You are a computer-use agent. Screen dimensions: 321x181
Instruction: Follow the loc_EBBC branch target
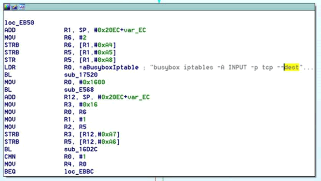click(x=79, y=172)
